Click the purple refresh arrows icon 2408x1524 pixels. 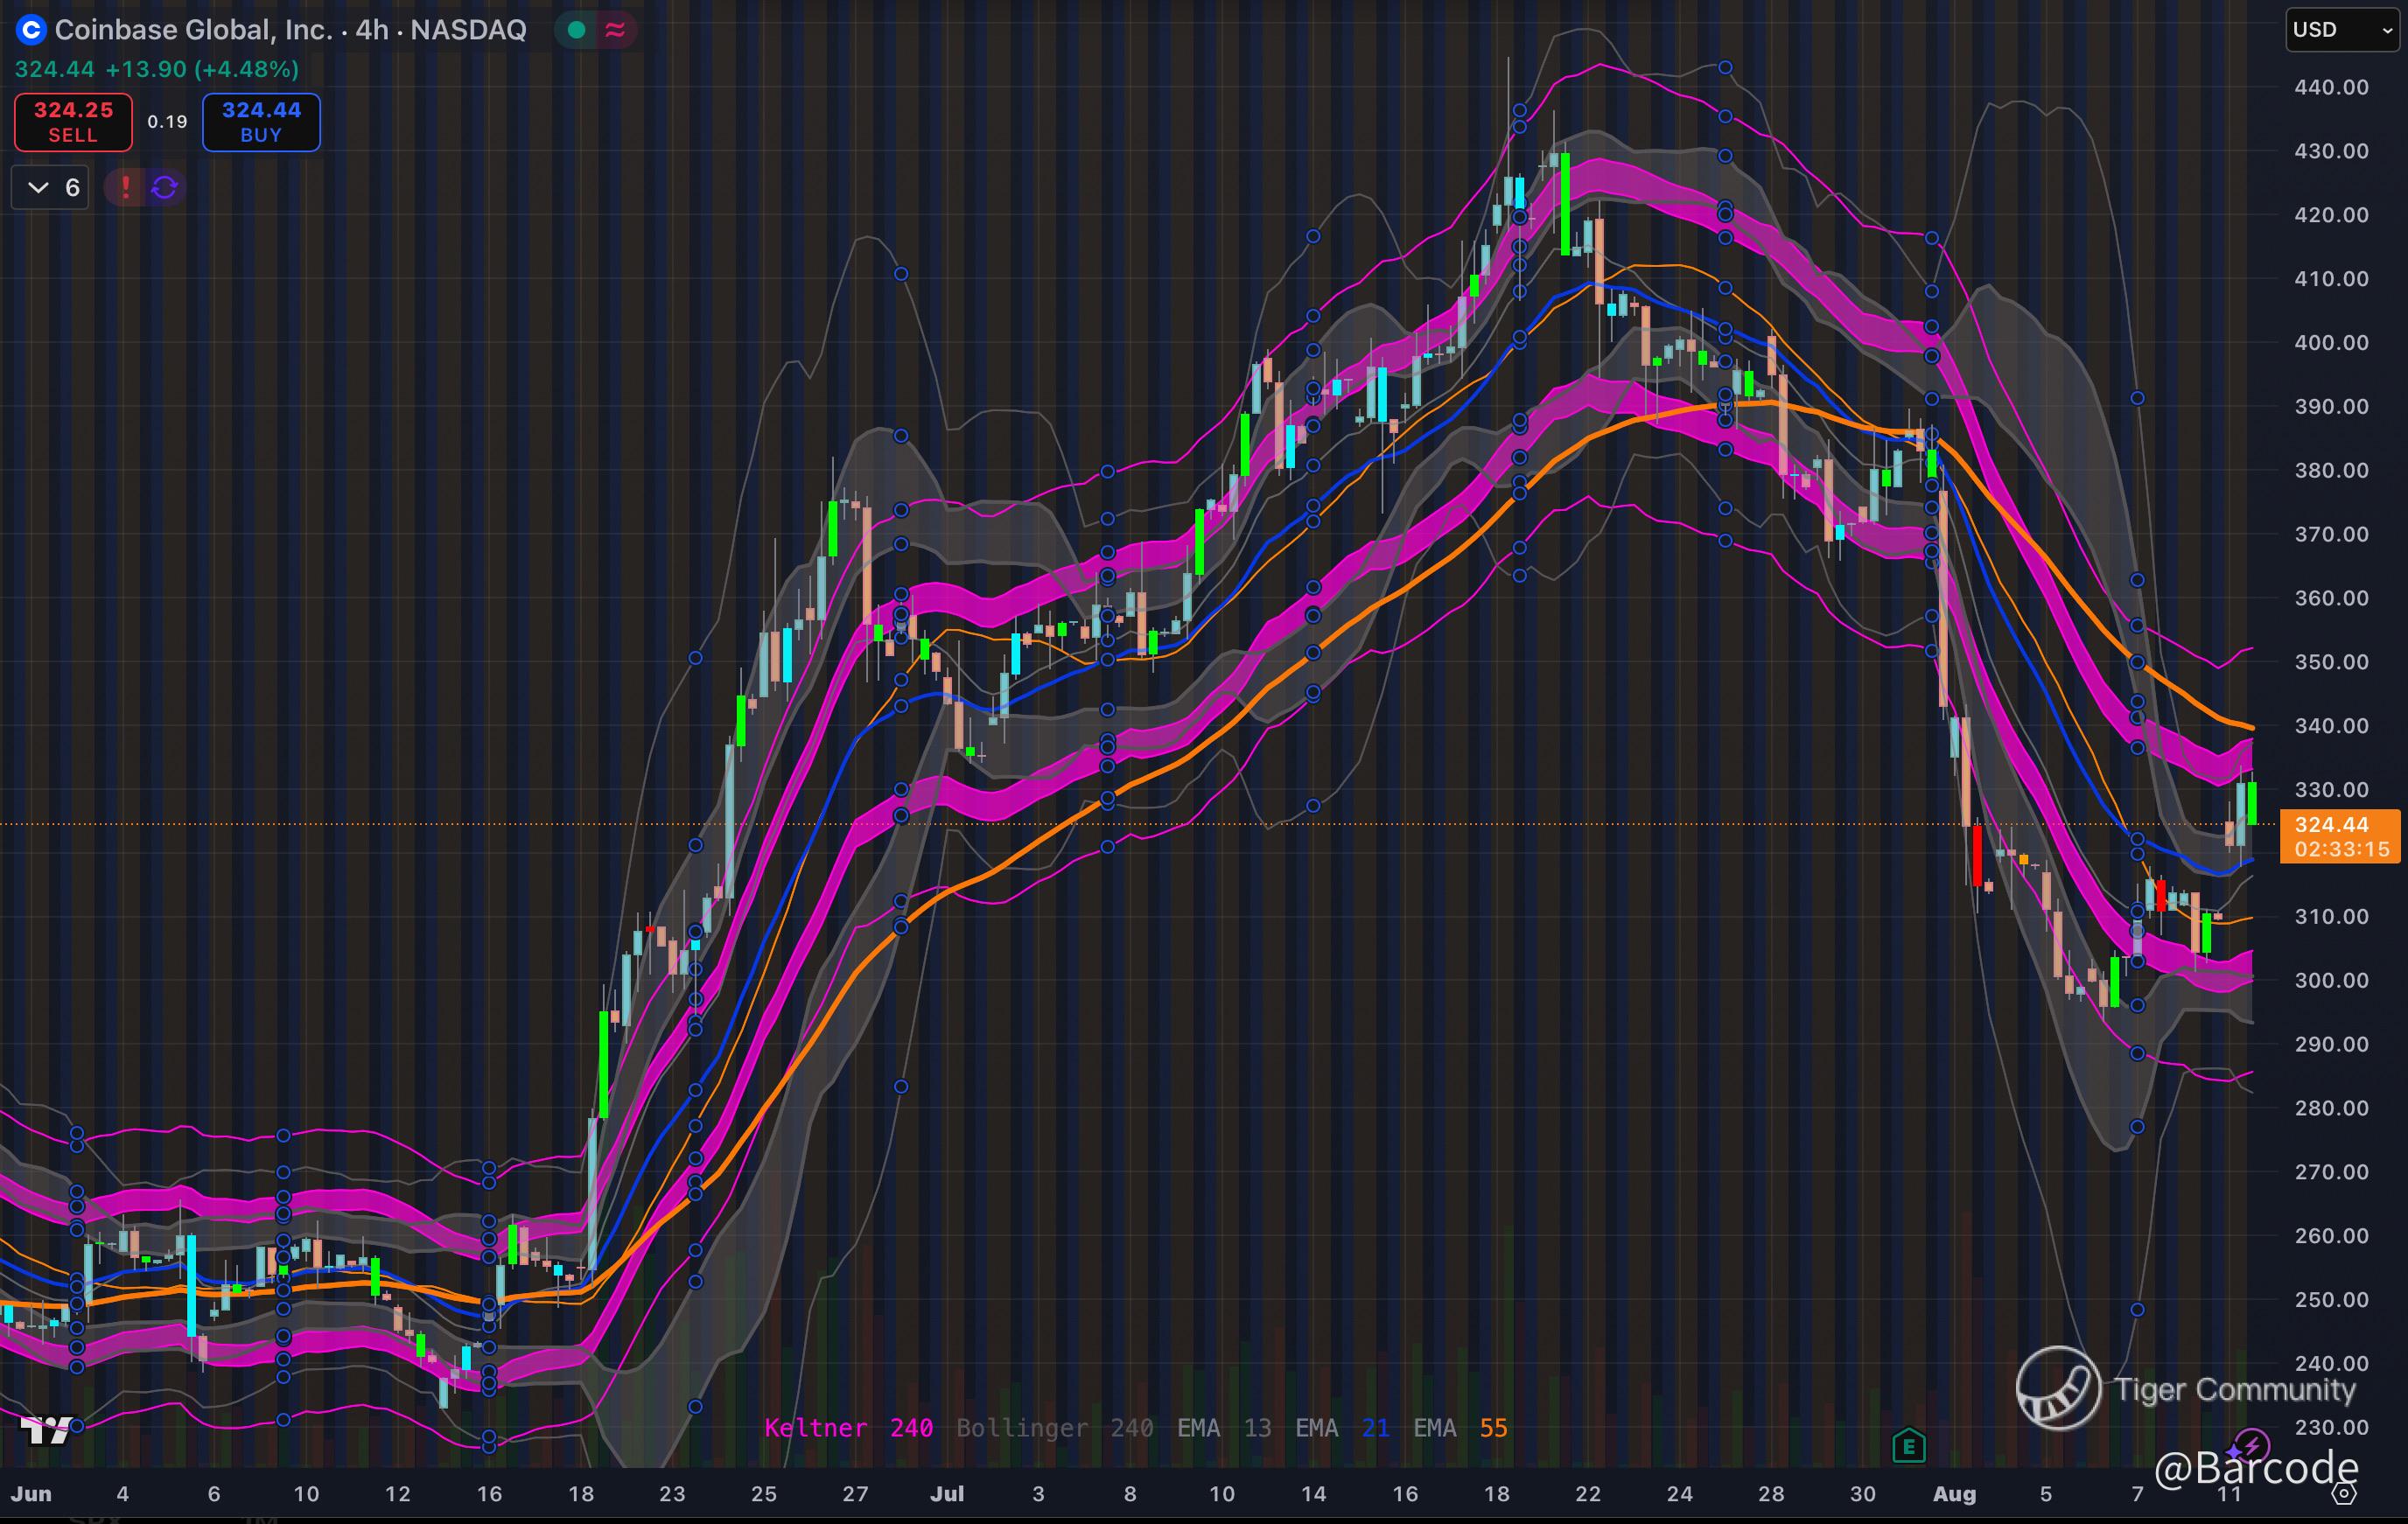coord(165,187)
